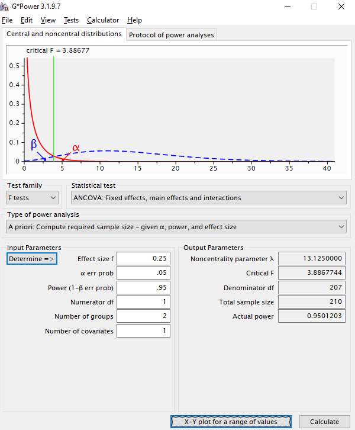Open the View menu
The image size is (355, 430).
click(x=48, y=20)
